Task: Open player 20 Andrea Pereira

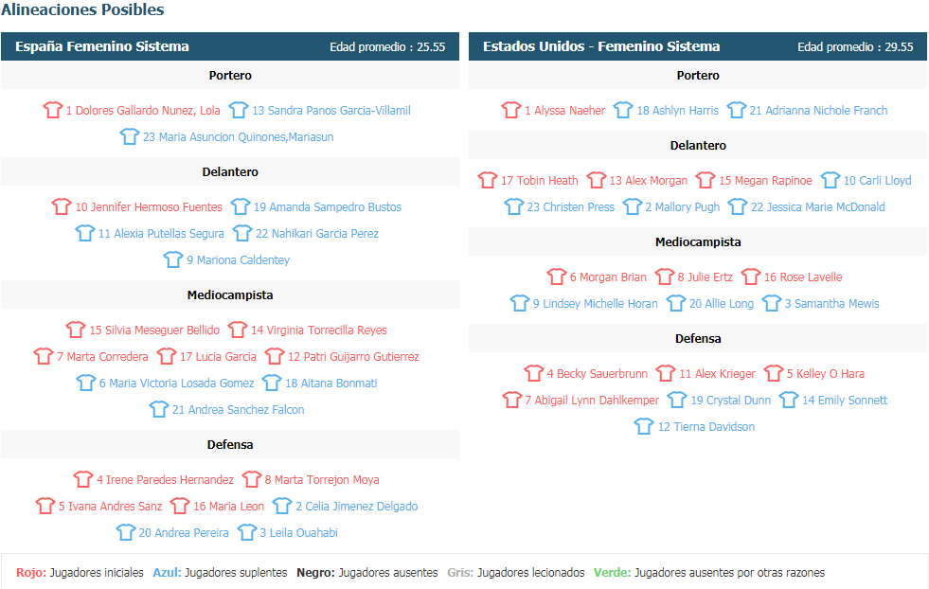Action: 184,533
